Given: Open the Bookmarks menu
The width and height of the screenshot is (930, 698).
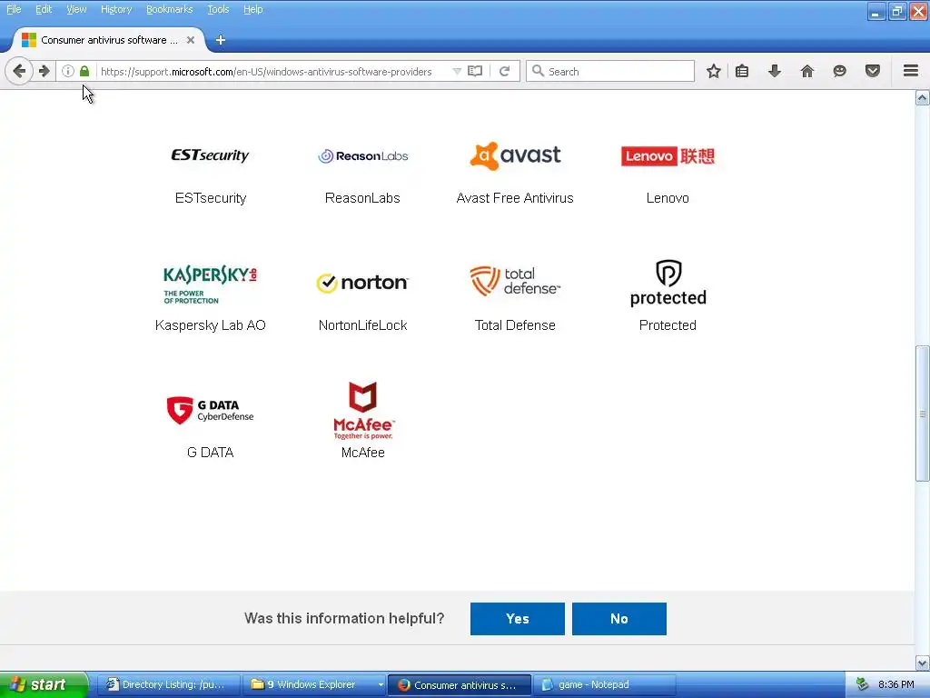Looking at the screenshot, I should [x=170, y=9].
